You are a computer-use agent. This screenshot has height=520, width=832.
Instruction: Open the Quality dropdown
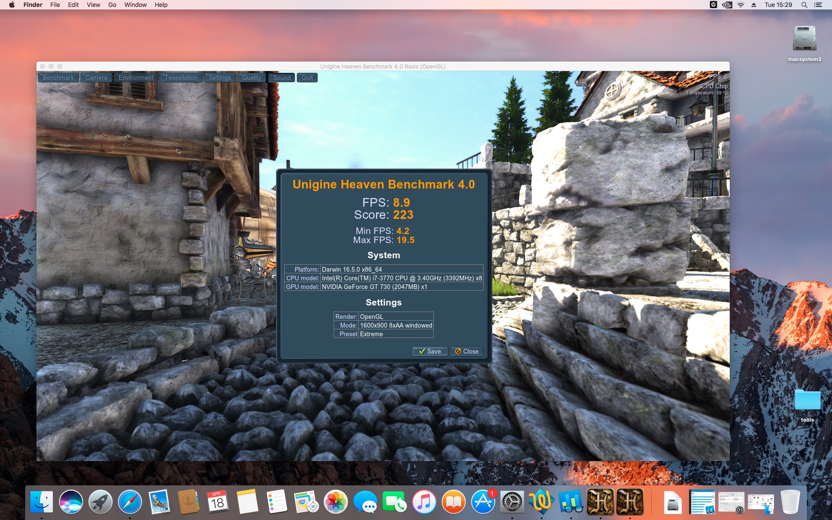252,78
